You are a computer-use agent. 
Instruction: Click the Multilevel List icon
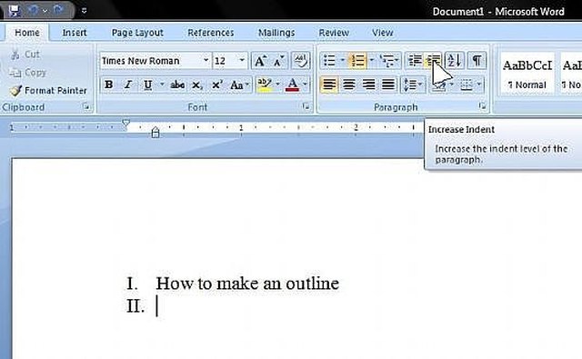(388, 61)
